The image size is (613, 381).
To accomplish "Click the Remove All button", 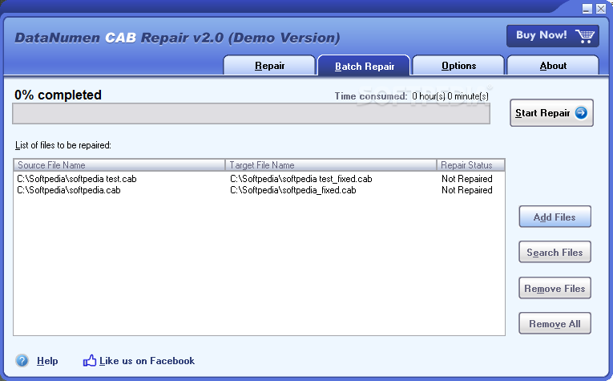I will coord(555,323).
